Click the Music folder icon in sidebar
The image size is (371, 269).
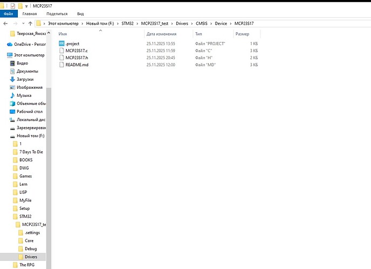(x=12, y=95)
